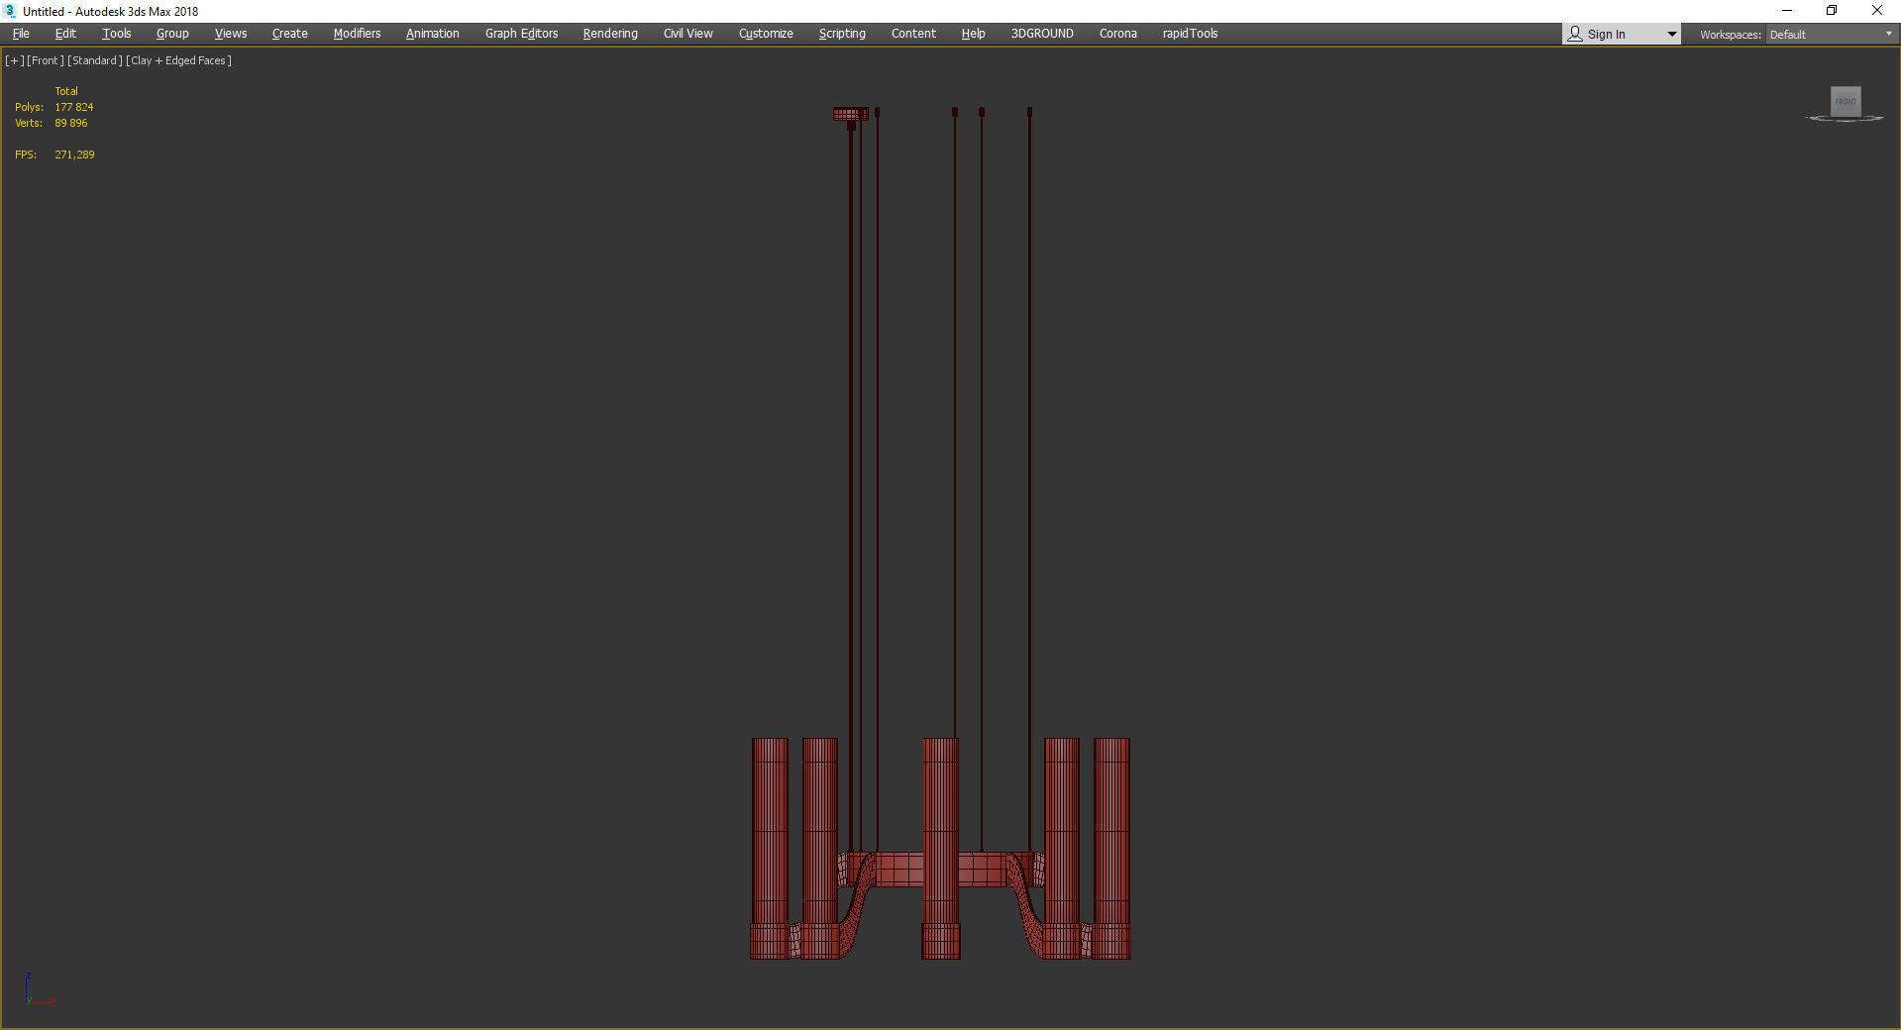Open the Graph Editors menu

pos(521,34)
